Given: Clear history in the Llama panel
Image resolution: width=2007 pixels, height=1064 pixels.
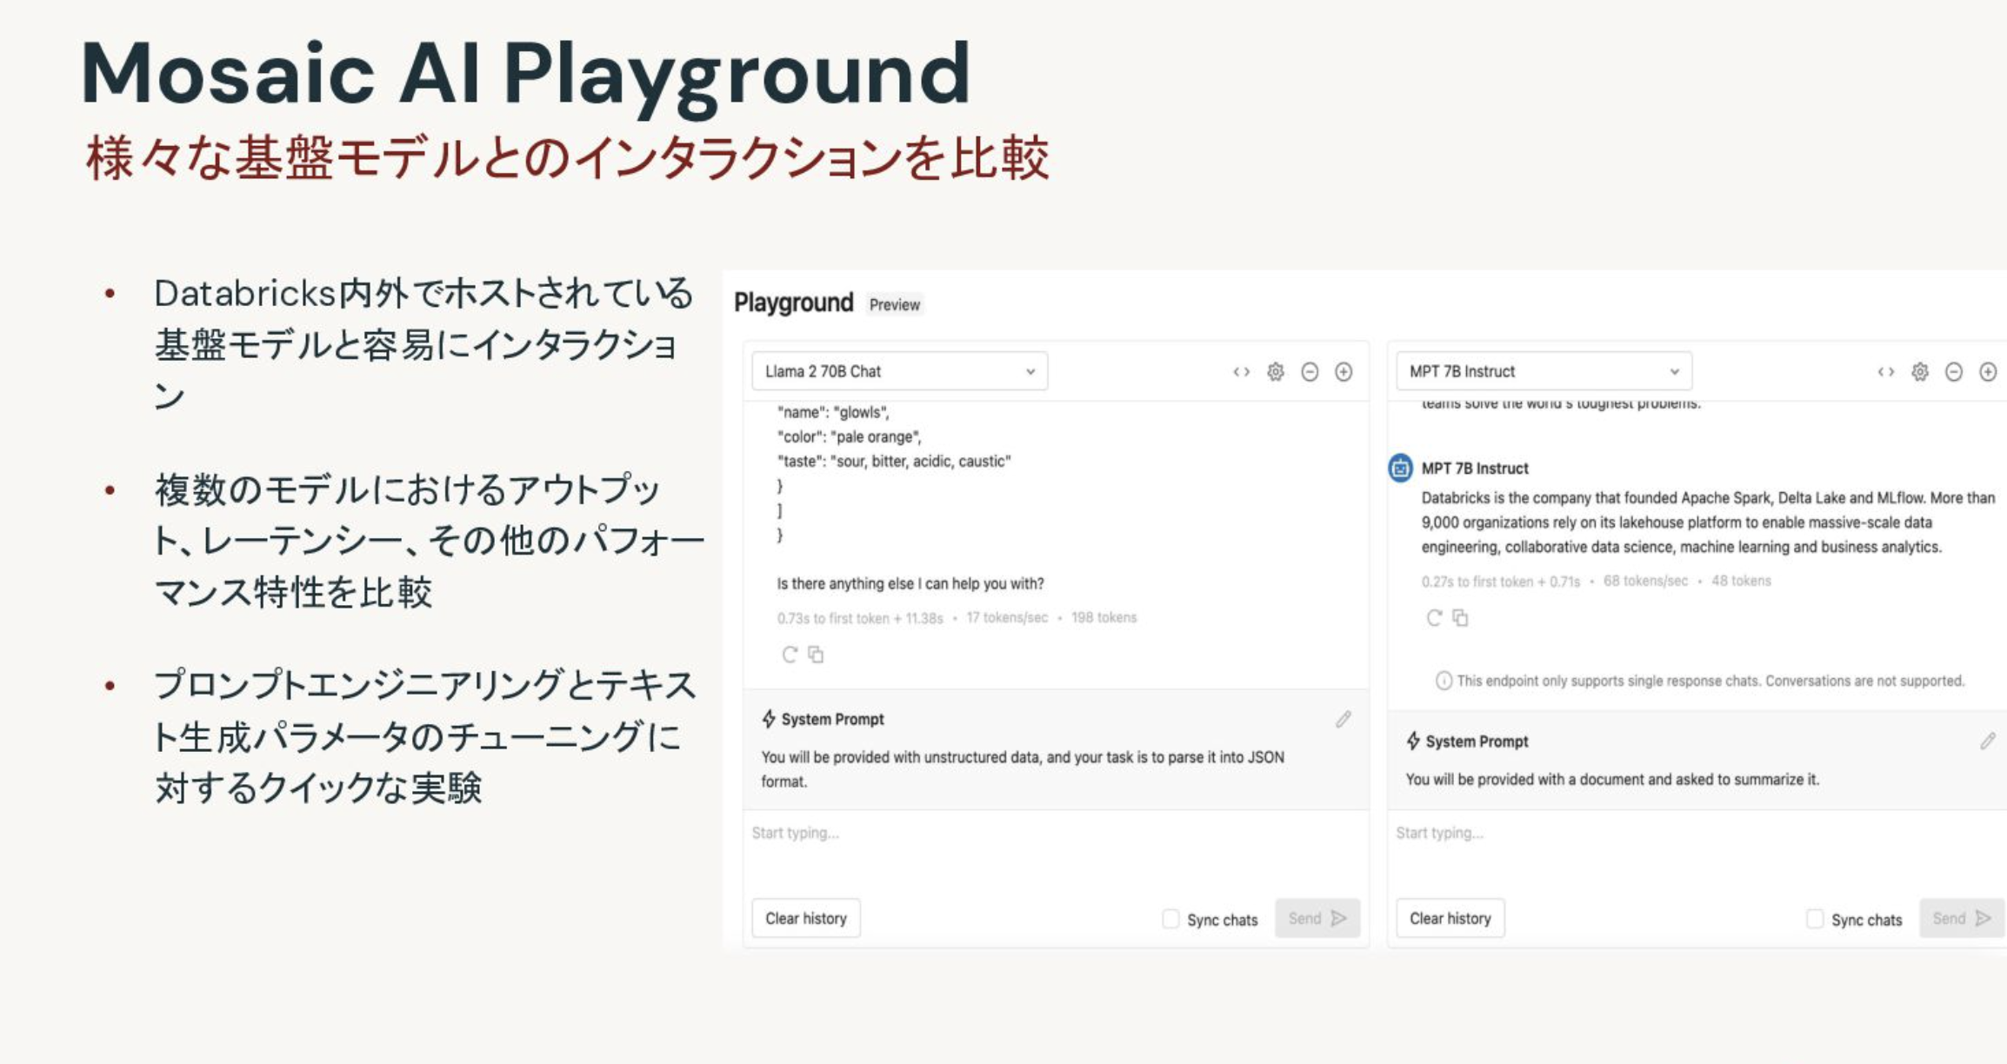Looking at the screenshot, I should click(805, 918).
